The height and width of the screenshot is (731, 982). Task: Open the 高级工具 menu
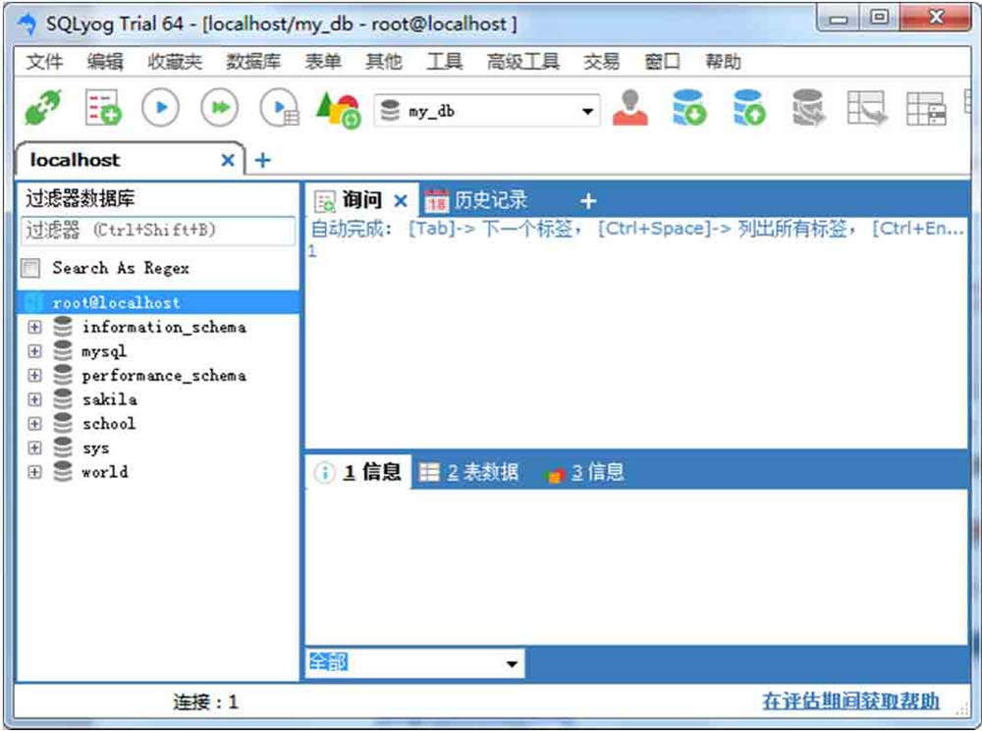pyautogui.click(x=523, y=62)
